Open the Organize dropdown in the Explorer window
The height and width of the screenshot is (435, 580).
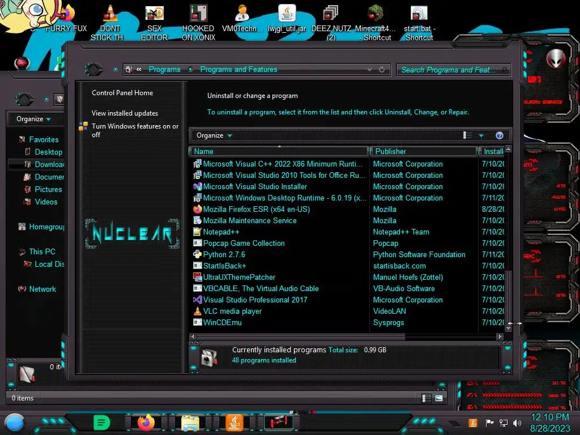33,119
